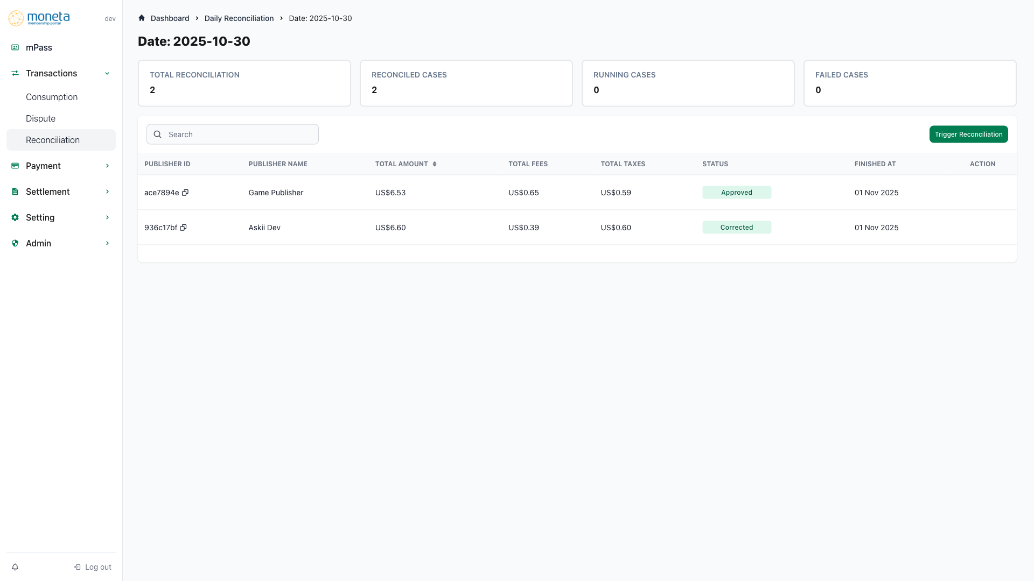Click the Setting gear icon

(x=15, y=217)
